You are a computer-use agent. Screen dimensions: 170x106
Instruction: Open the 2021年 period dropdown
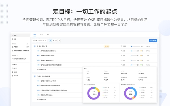click(40, 40)
